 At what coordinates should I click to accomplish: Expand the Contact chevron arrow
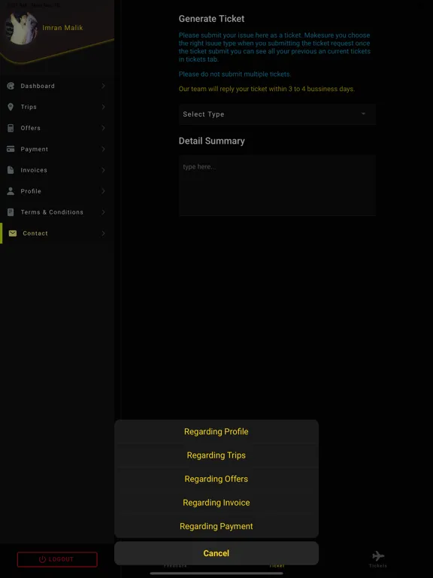pyautogui.click(x=104, y=233)
